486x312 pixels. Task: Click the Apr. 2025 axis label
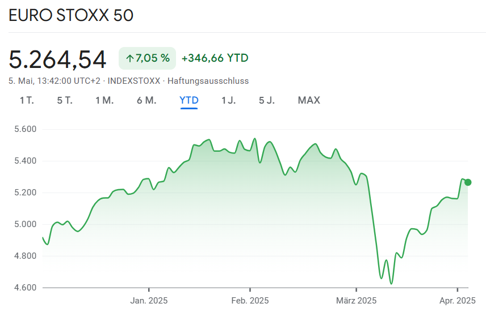(x=457, y=300)
